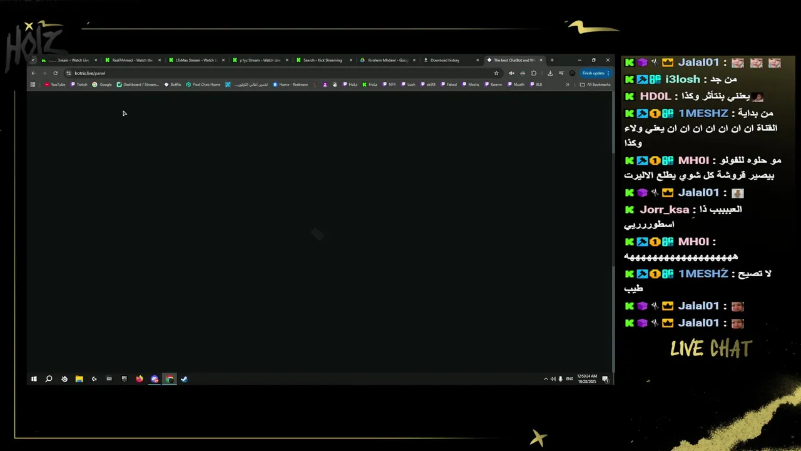The height and width of the screenshot is (451, 801).
Task: Open the Kwerm bookmark
Action: pos(493,85)
